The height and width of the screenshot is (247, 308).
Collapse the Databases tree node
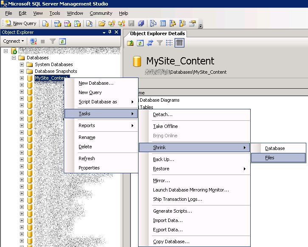(x=14, y=58)
